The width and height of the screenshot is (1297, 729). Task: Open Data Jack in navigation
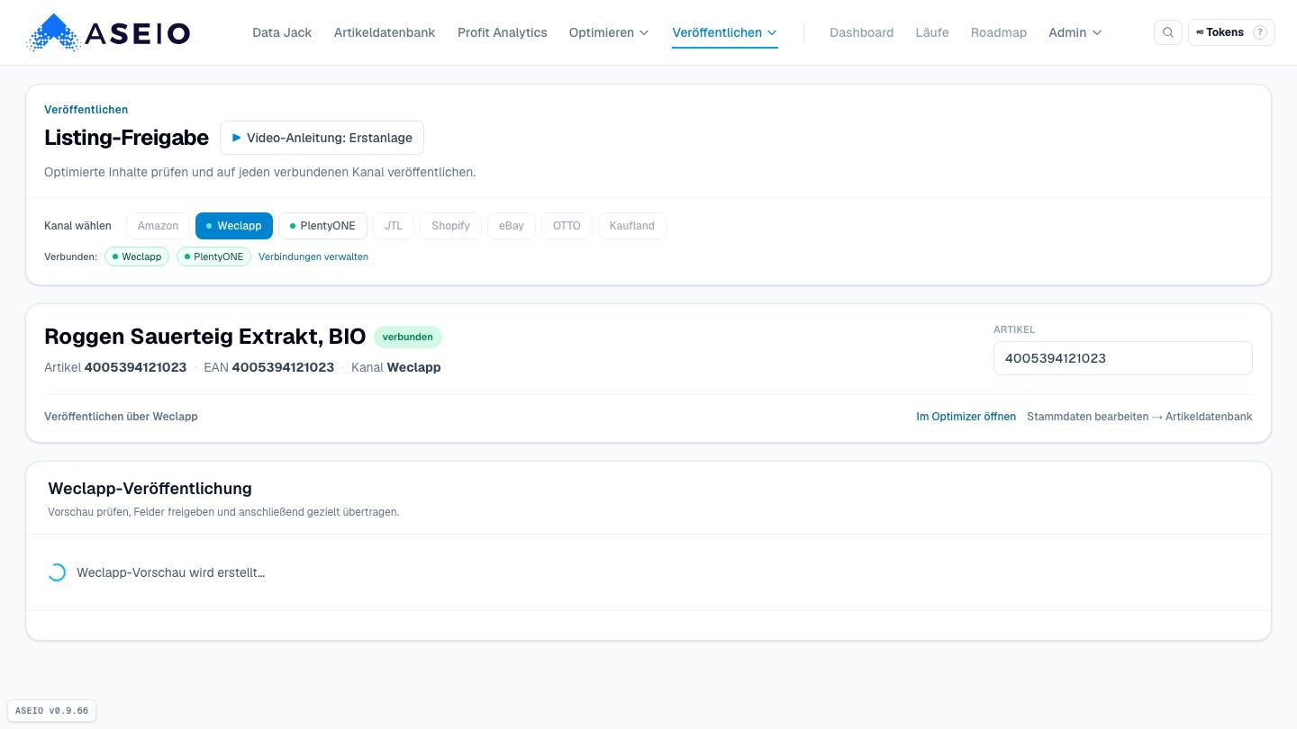pos(282,32)
